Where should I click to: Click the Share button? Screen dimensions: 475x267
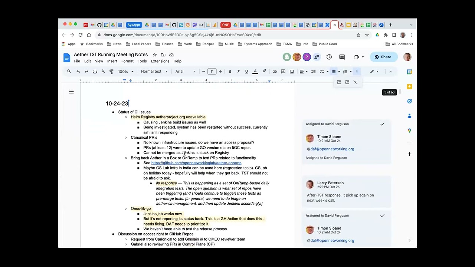(383, 57)
